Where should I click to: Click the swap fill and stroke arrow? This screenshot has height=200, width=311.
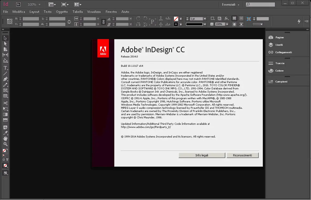[x=7, y=149]
